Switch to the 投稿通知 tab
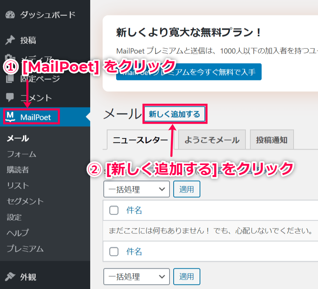318x289 pixels. 272,139
